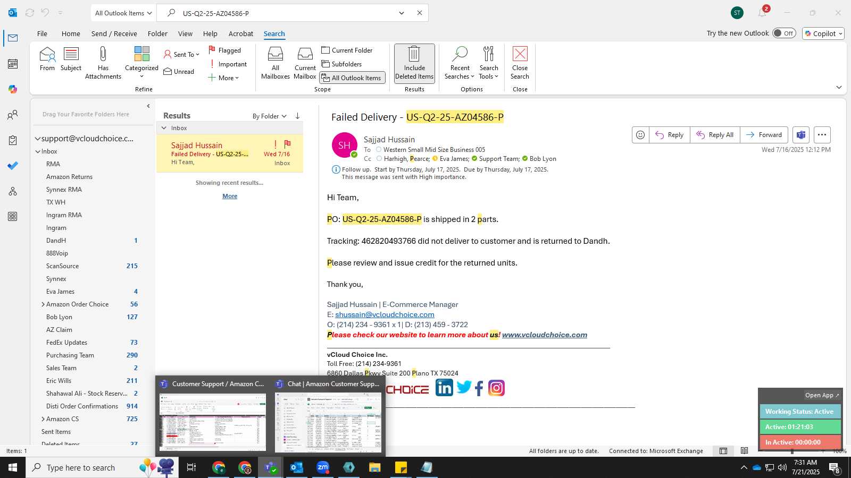Open To Do checkmark icon in sidebar
The height and width of the screenshot is (478, 851).
point(13,166)
